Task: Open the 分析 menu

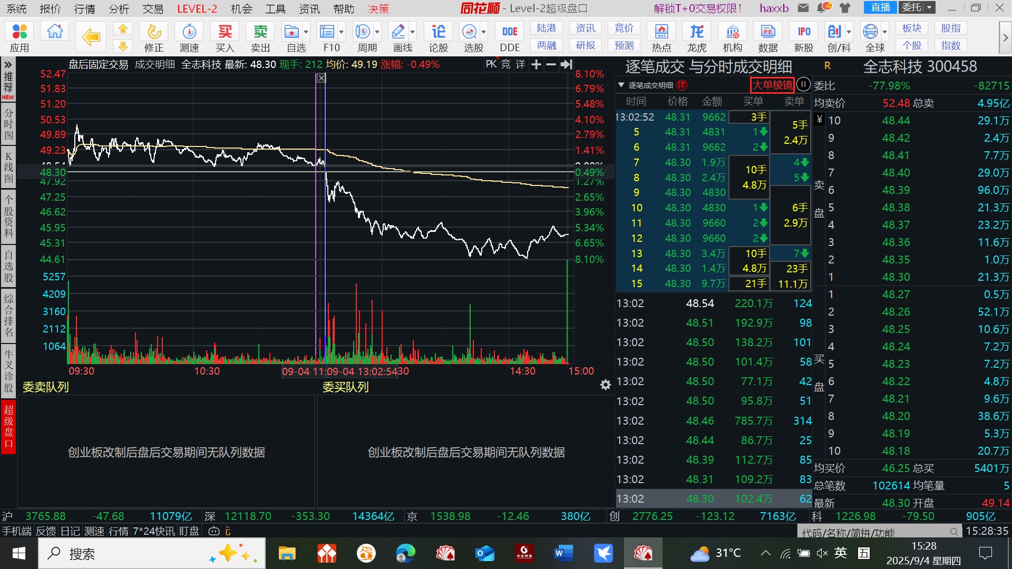Action: click(119, 8)
